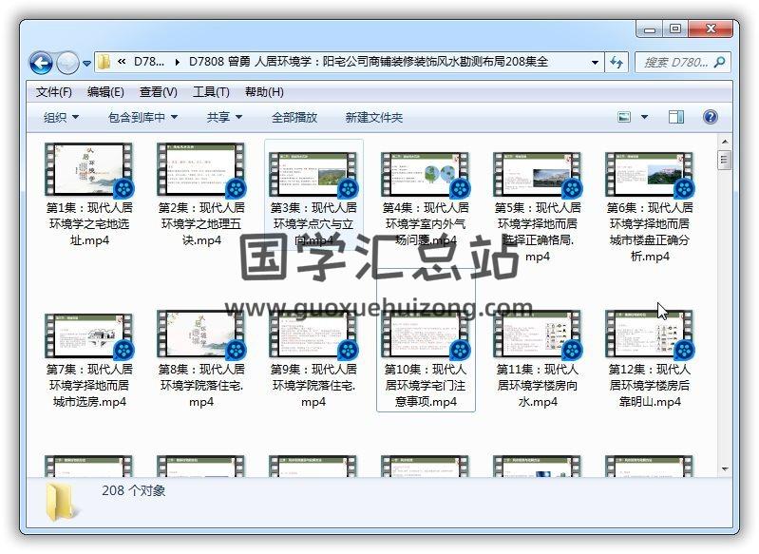Click file name 第11集 楼房向水.mp4

pos(538,386)
